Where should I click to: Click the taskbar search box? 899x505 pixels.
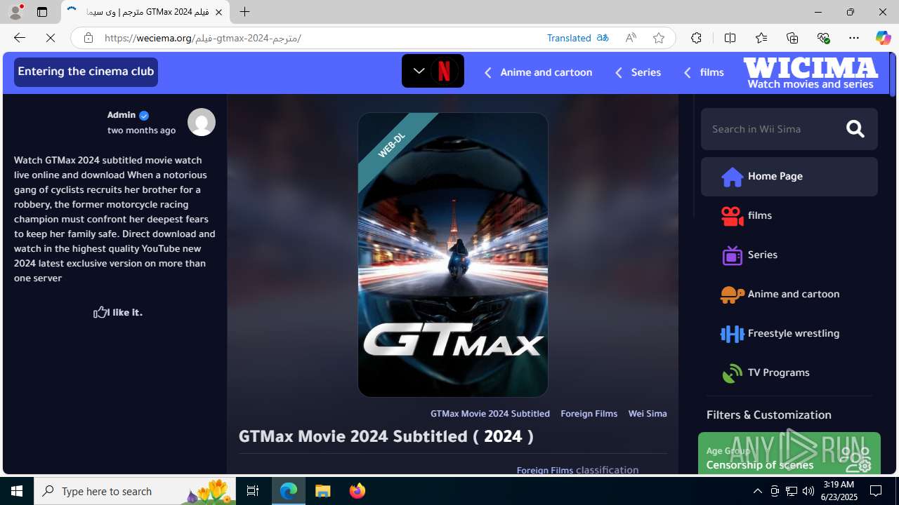pyautogui.click(x=136, y=491)
